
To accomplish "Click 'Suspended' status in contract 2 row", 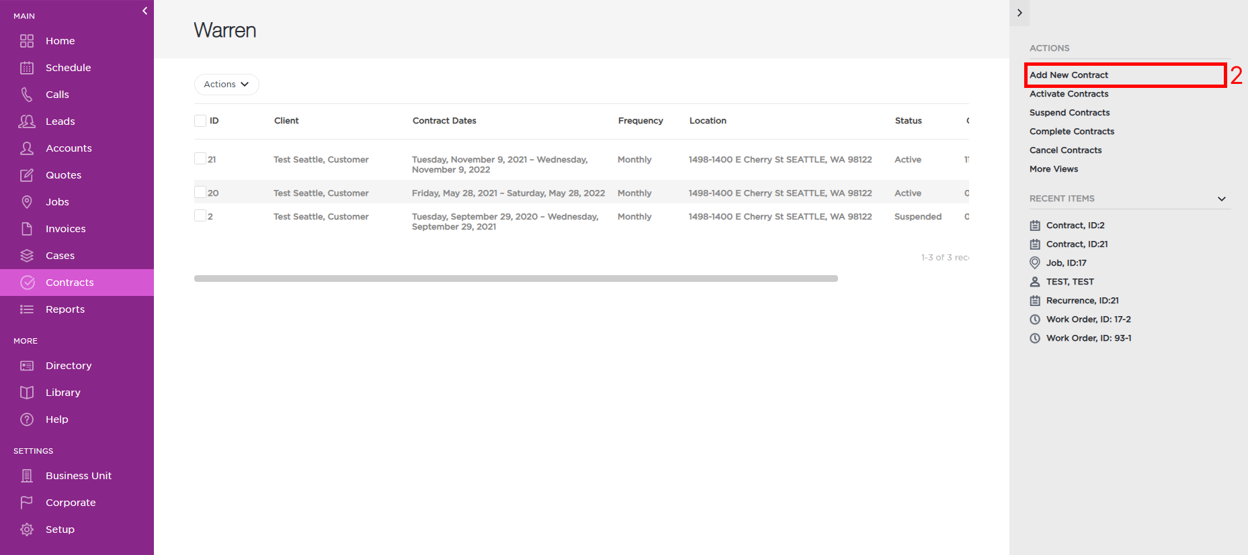I will tap(917, 217).
